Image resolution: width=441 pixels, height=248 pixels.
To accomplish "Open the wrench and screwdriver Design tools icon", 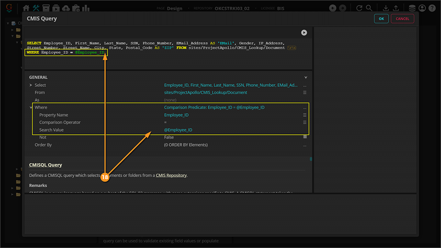I will pyautogui.click(x=36, y=8).
